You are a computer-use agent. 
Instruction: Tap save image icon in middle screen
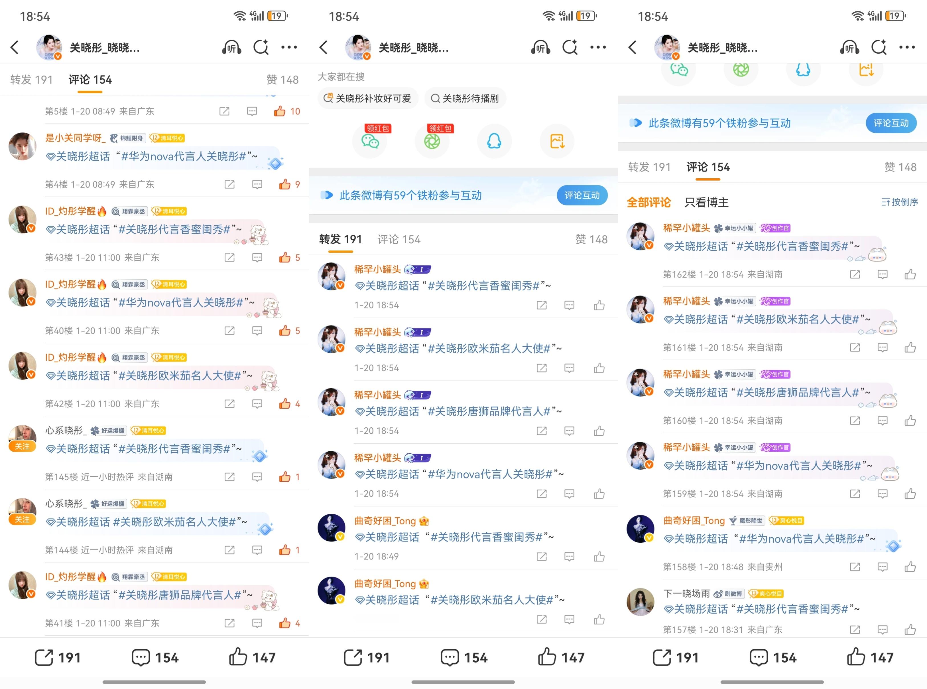[557, 142]
